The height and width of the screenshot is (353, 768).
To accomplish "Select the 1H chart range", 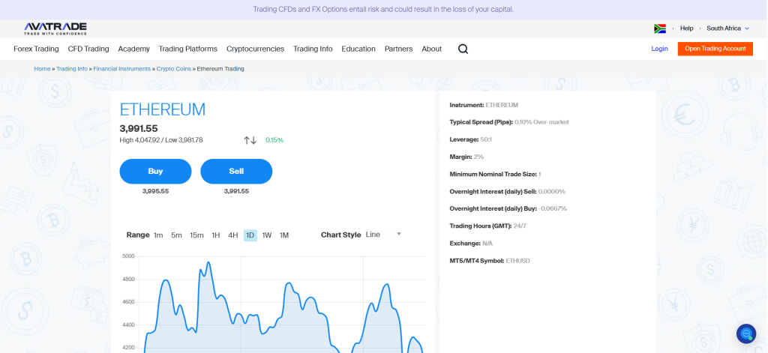I will pos(215,235).
